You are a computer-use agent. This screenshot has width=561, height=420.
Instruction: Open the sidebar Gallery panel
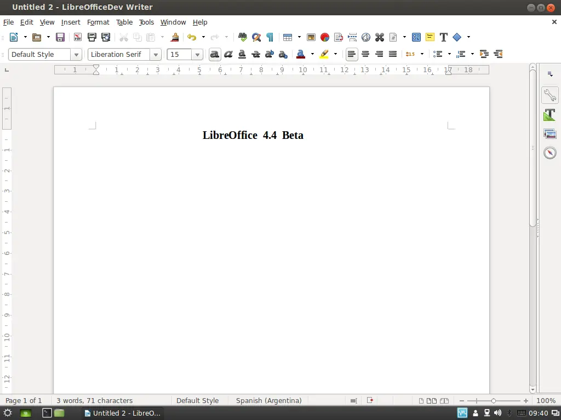(550, 134)
